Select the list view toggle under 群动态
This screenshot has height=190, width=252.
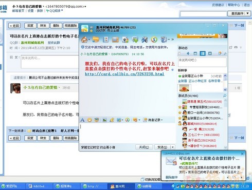click(203, 53)
